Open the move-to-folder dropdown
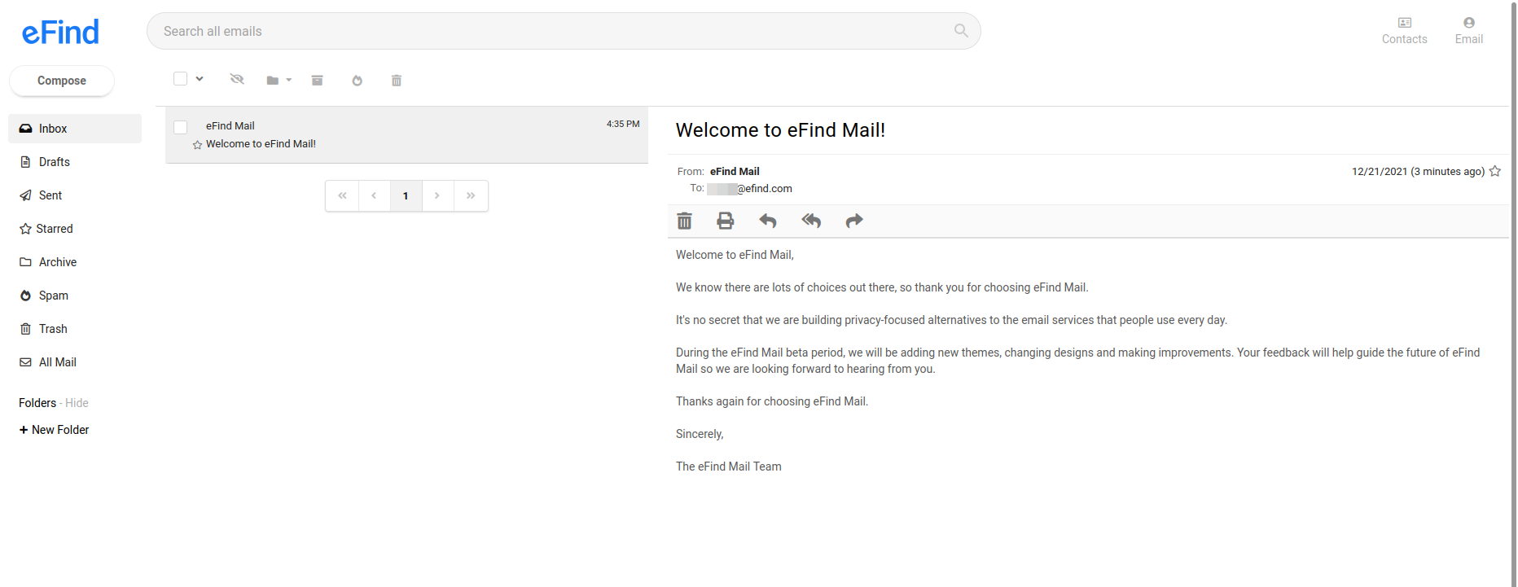This screenshot has height=587, width=1518. pyautogui.click(x=279, y=81)
